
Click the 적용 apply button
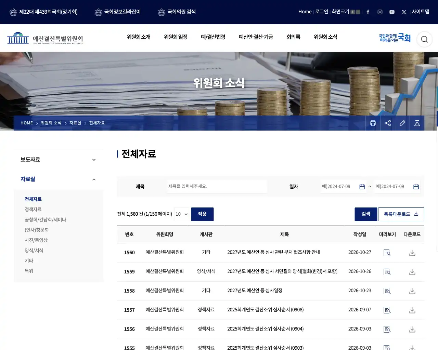coord(202,214)
